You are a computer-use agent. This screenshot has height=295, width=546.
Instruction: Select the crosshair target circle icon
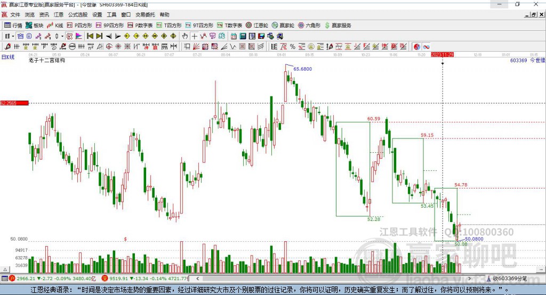[x=109, y=47]
